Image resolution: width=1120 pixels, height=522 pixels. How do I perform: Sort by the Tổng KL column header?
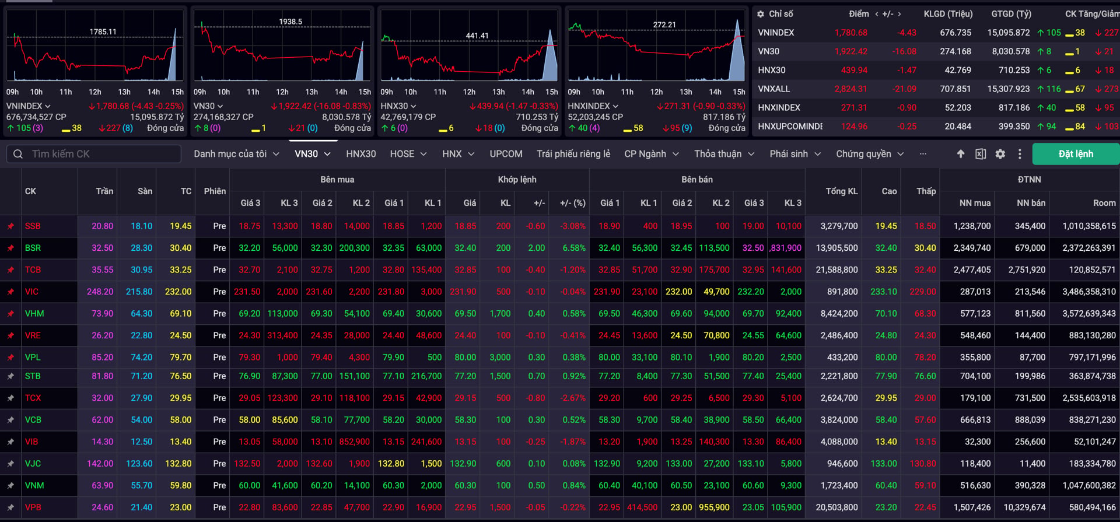pyautogui.click(x=842, y=191)
